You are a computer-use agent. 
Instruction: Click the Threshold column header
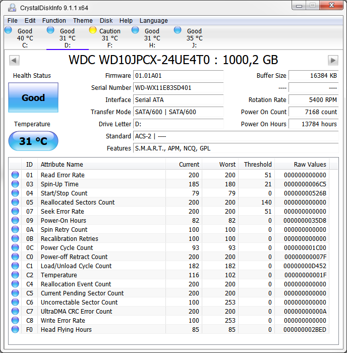(x=256, y=164)
